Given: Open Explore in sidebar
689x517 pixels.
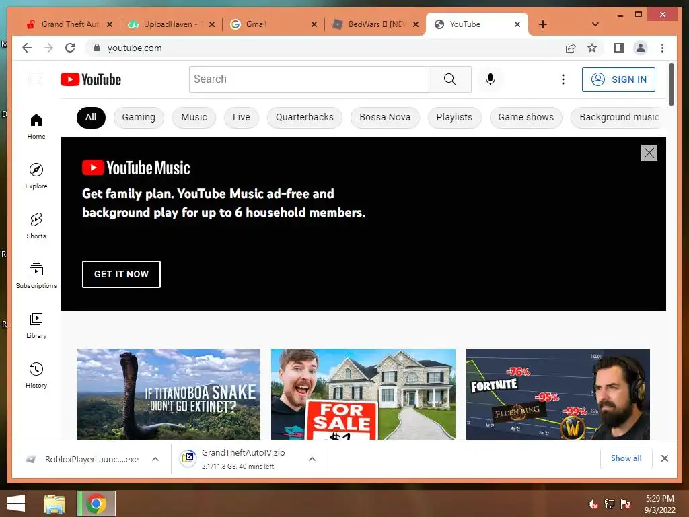Looking at the screenshot, I should click(36, 176).
